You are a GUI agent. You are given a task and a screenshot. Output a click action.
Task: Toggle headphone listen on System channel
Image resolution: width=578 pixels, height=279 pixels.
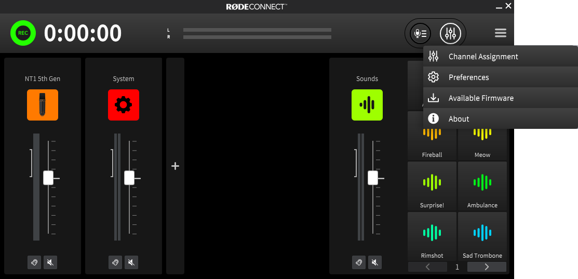[x=115, y=262]
